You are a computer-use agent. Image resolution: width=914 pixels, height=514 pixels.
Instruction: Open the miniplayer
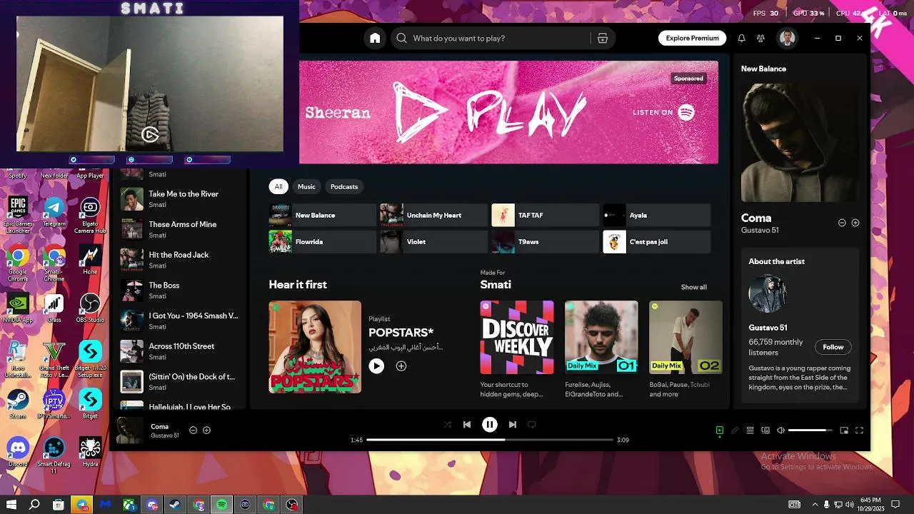[x=844, y=430]
